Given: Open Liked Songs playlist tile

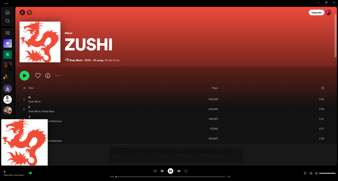Looking at the screenshot, I should coord(7,44).
